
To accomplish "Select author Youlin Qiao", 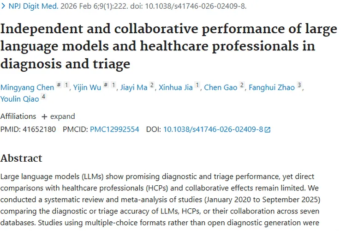I will click(x=19, y=99).
